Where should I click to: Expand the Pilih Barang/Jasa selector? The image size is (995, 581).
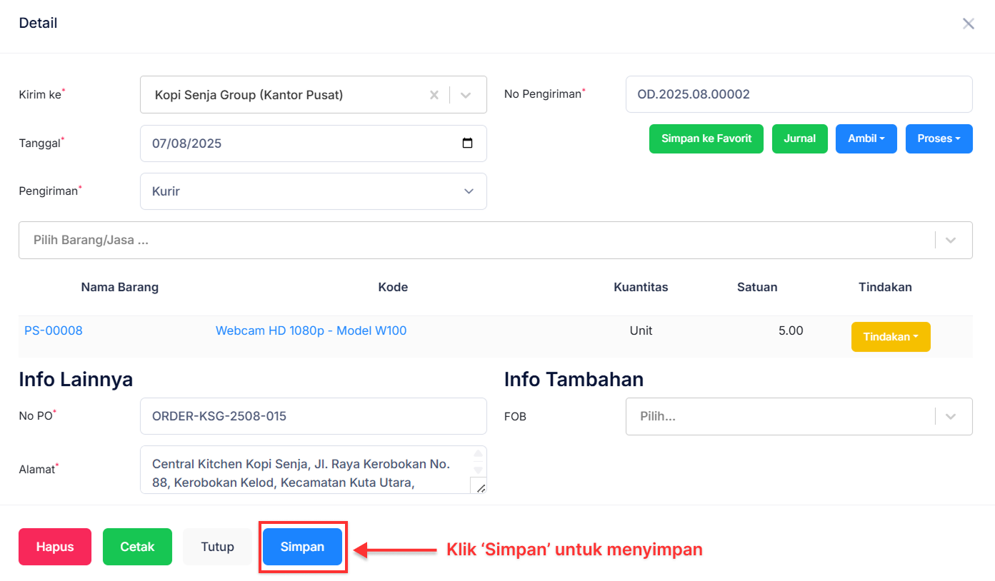pos(951,240)
